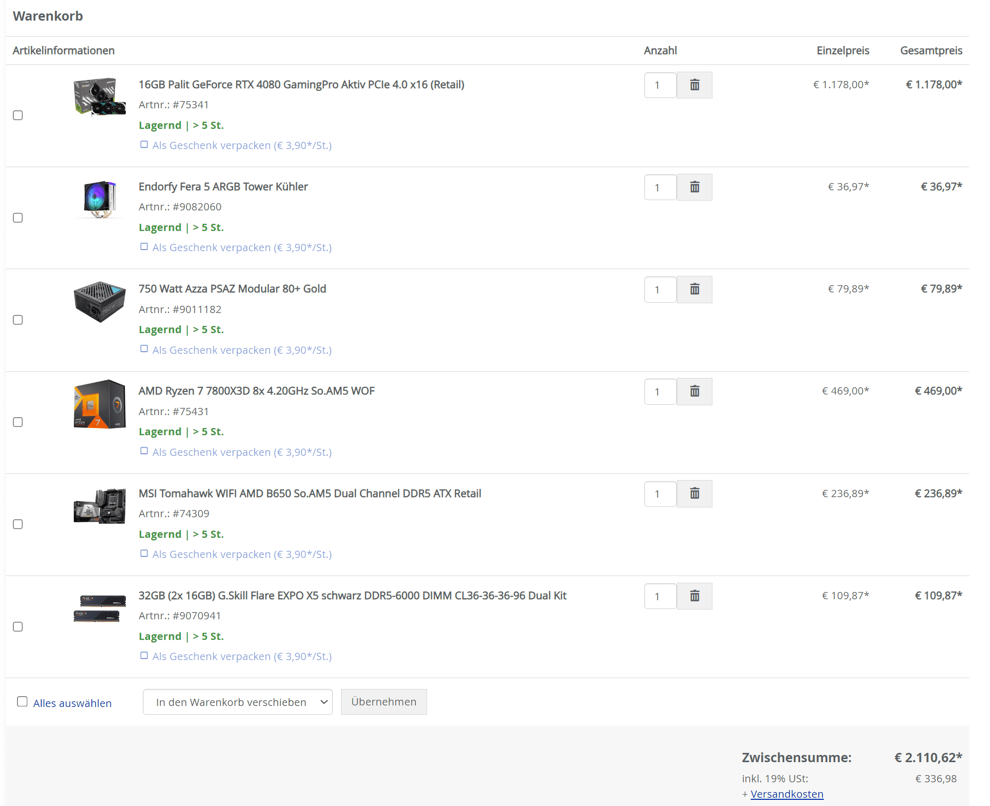Image resolution: width=990 pixels, height=806 pixels.
Task: Trash the G.Skill Flare EXPO X5 RAM
Action: (694, 596)
